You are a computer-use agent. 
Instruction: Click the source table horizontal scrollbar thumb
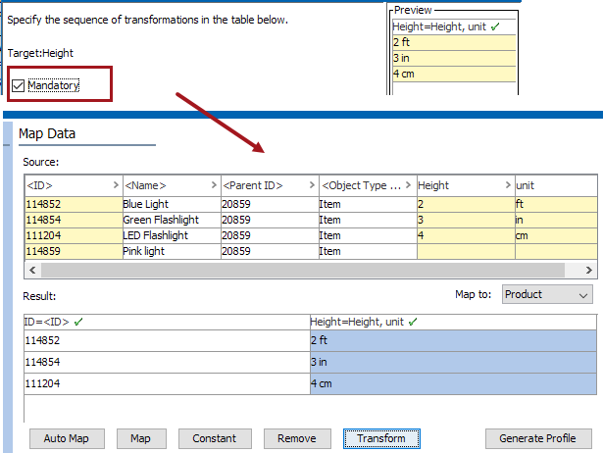click(303, 270)
